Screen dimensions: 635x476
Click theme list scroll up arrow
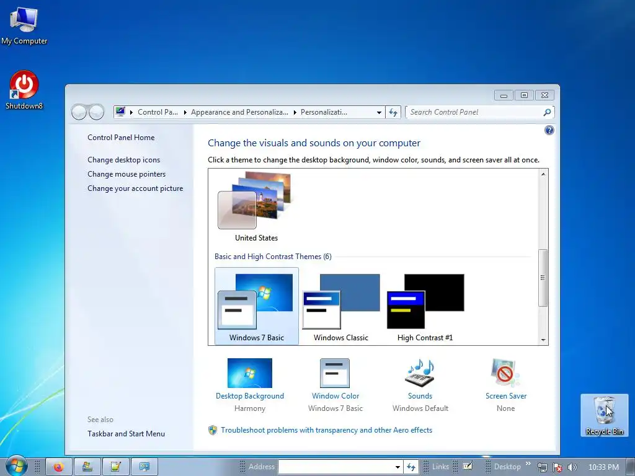tap(543, 174)
